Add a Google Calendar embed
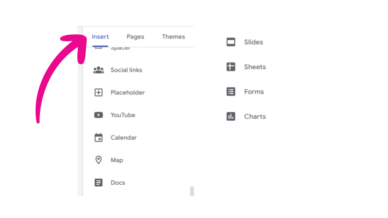 124,137
